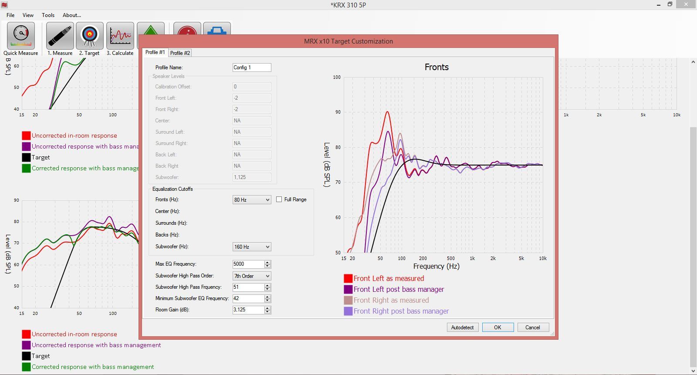Screen dimensions: 697x375
Task: Open the 3. Calculate graph icon
Action: coord(120,36)
